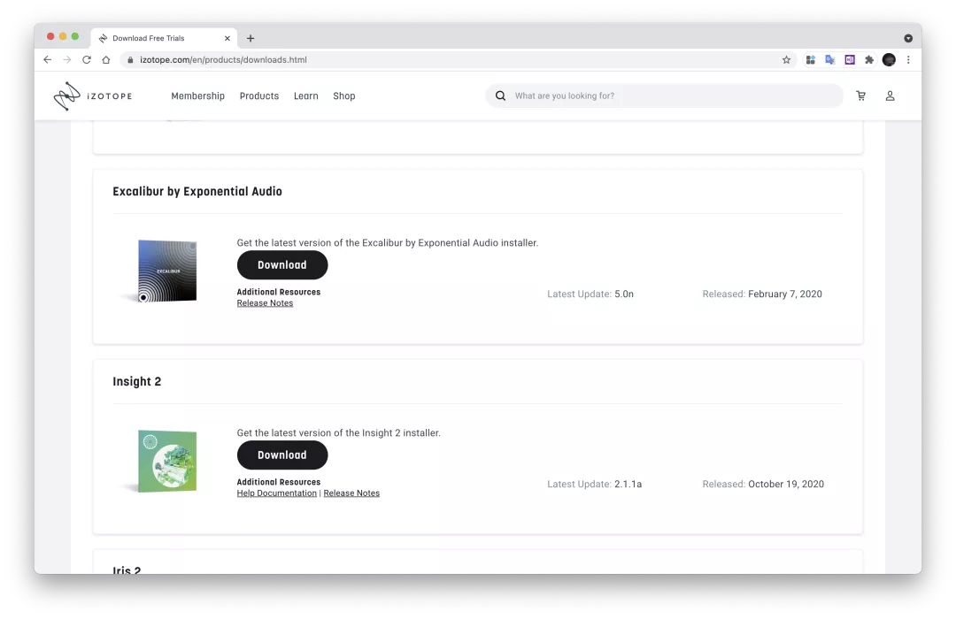The image size is (956, 619).
Task: Click the browser profile avatar
Action: point(889,60)
